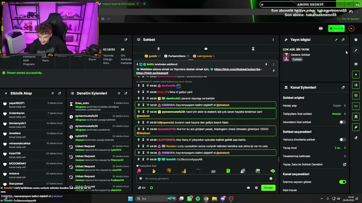This screenshot has width=362, height=203.
Task: Open the linktr.ee/Akabestt link
Action: [x=152, y=73]
